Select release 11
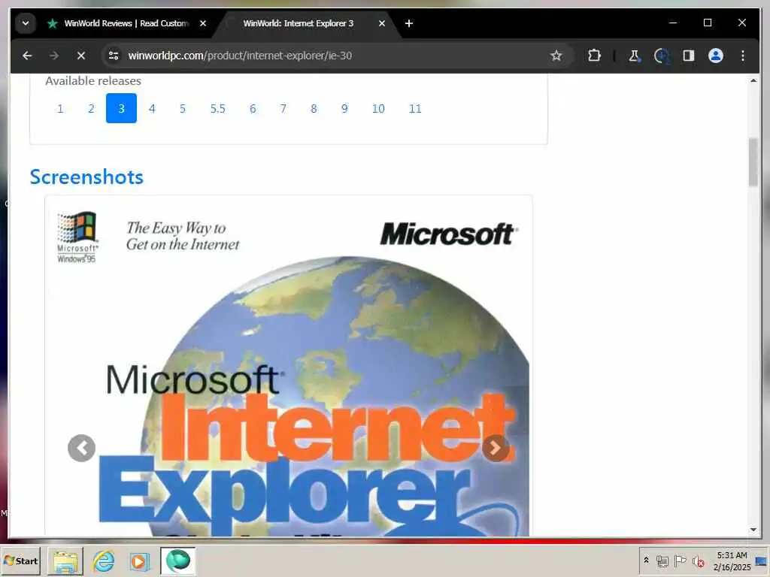This screenshot has height=577, width=770. (x=415, y=108)
